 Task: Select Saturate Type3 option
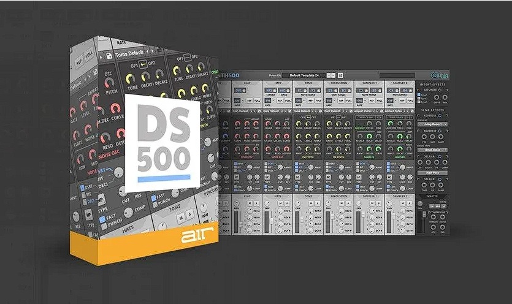419,102
